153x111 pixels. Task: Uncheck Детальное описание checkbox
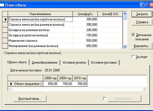pos(133,35)
